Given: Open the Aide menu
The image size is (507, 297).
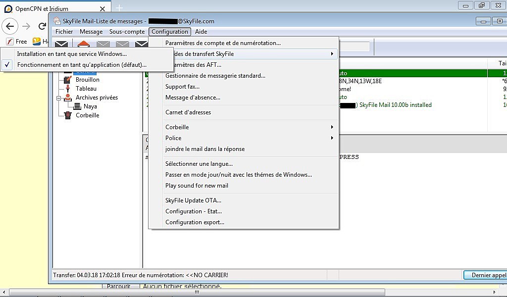Looking at the screenshot, I should (x=201, y=32).
